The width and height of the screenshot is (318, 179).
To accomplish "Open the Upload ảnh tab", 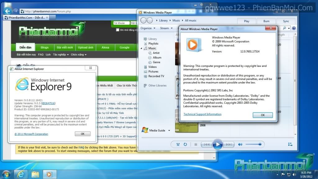I will click(85, 47).
